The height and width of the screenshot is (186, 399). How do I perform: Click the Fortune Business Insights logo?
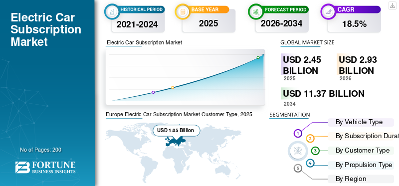[45, 167]
